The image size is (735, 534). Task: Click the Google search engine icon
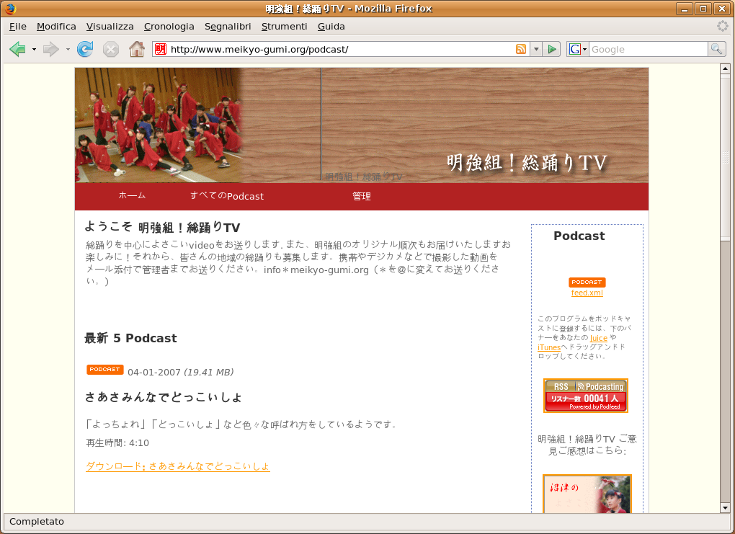(x=574, y=49)
